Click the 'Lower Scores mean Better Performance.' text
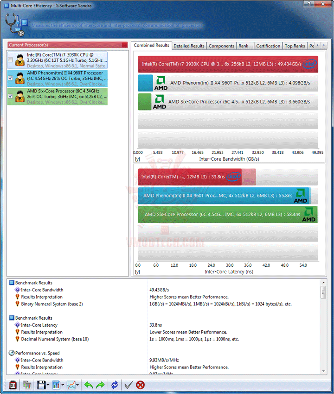The image size is (334, 394). click(188, 332)
